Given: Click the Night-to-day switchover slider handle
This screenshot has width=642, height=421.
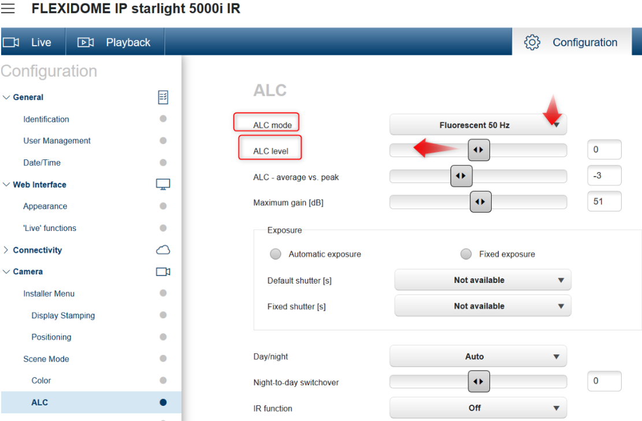Looking at the screenshot, I should [478, 381].
